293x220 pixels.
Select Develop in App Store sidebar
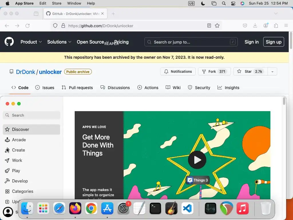31,181
